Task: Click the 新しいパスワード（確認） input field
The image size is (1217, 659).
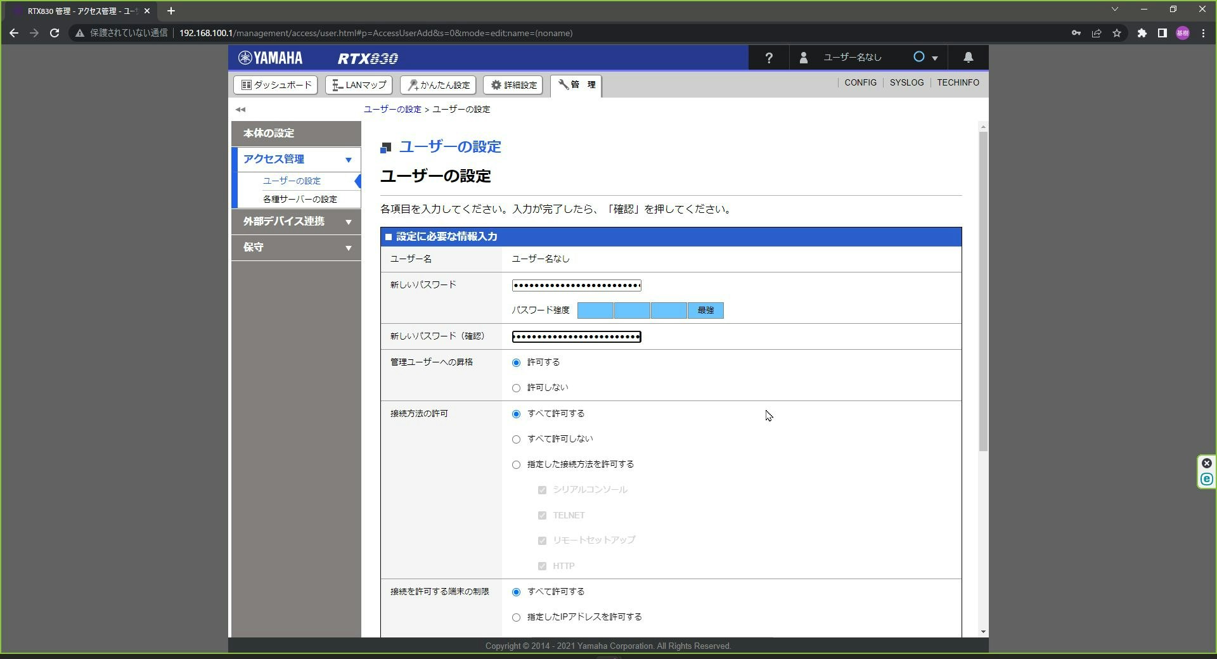Action: tap(576, 337)
